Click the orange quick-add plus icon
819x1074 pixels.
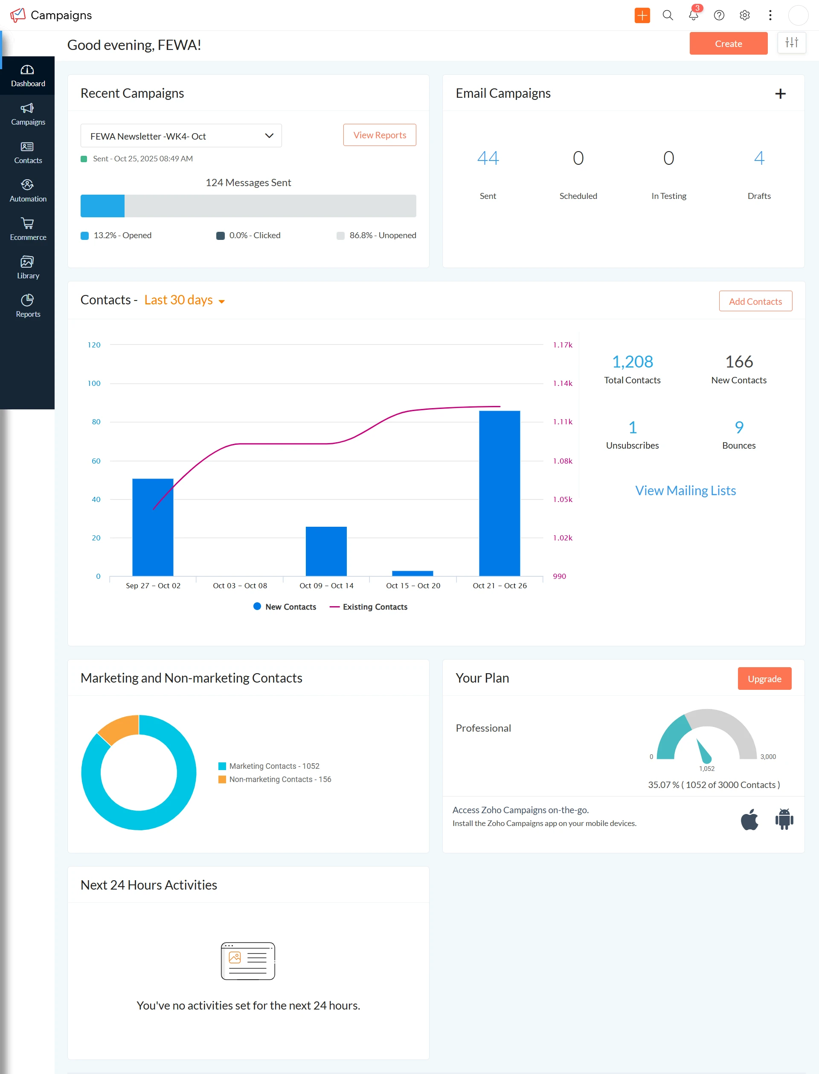642,15
